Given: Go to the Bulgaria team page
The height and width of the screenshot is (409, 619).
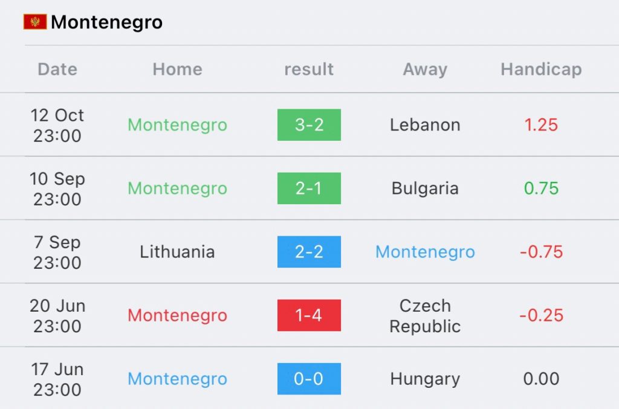Looking at the screenshot, I should click(x=425, y=188).
